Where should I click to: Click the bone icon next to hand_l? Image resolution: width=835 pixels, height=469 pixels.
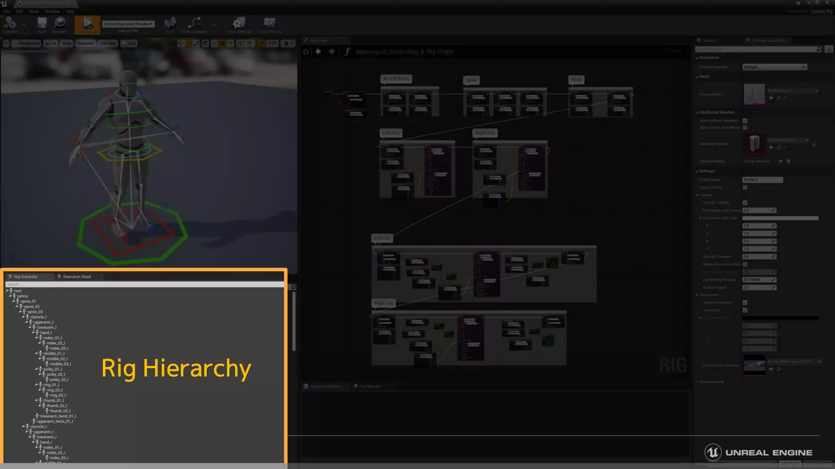tap(38, 333)
